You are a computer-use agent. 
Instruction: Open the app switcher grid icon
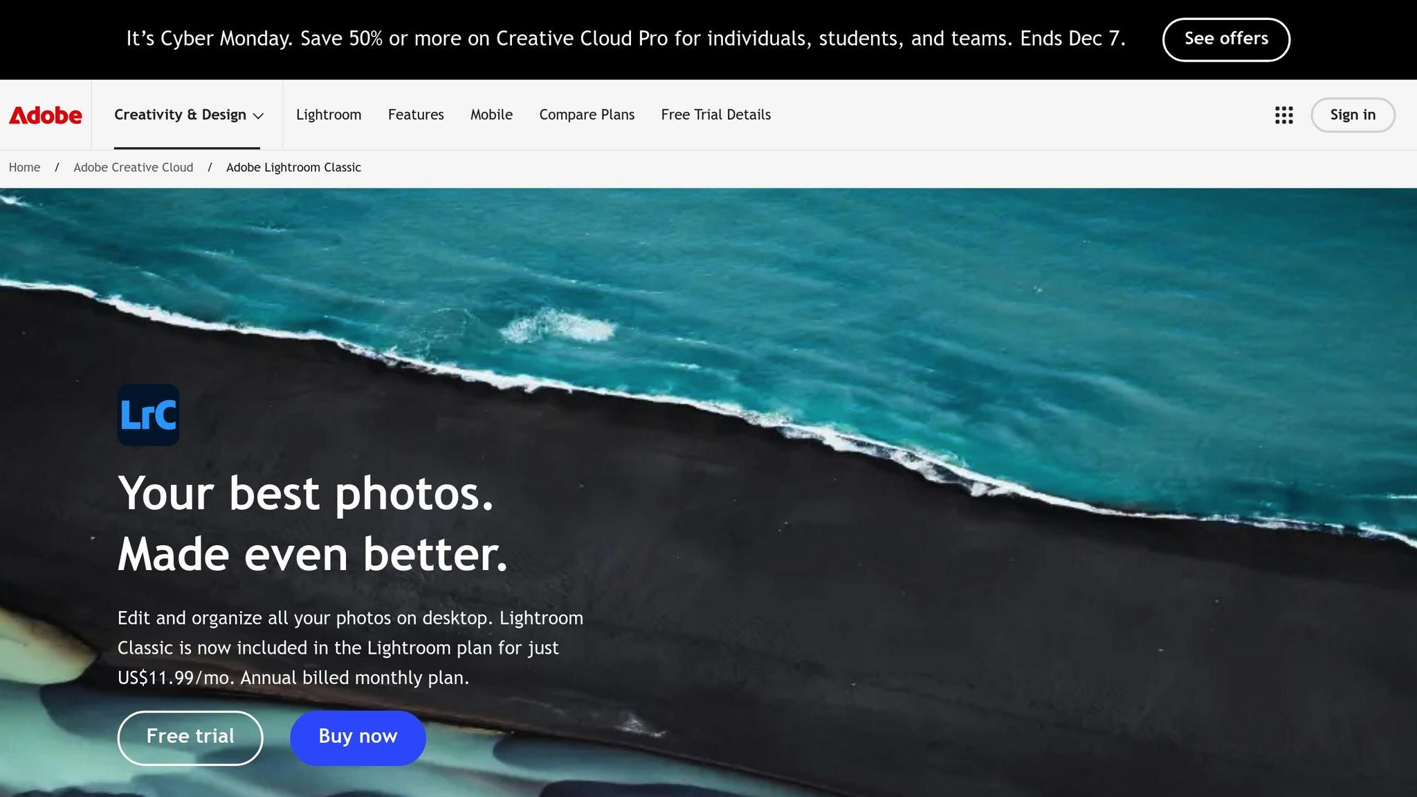click(x=1283, y=115)
